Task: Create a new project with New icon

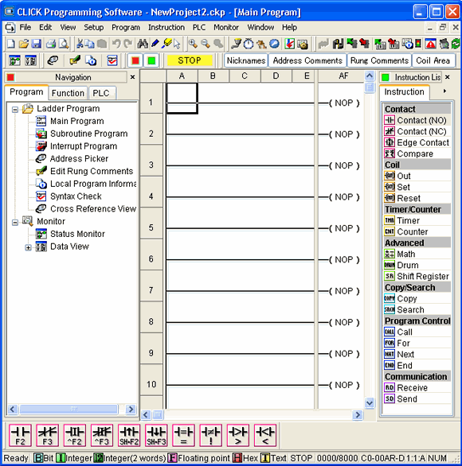Action: click(x=11, y=44)
